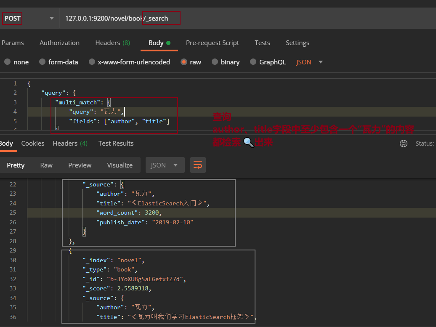Screen dimensions: 436x327
Task: Select the request Body tab
Action: [x=160, y=43]
